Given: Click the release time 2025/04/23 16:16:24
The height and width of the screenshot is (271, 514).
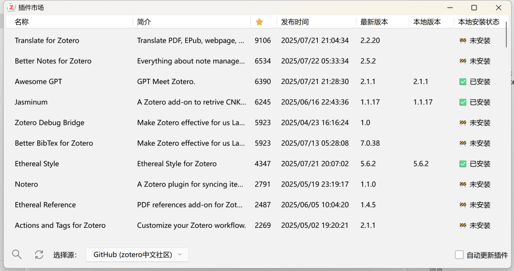Looking at the screenshot, I should pos(315,123).
